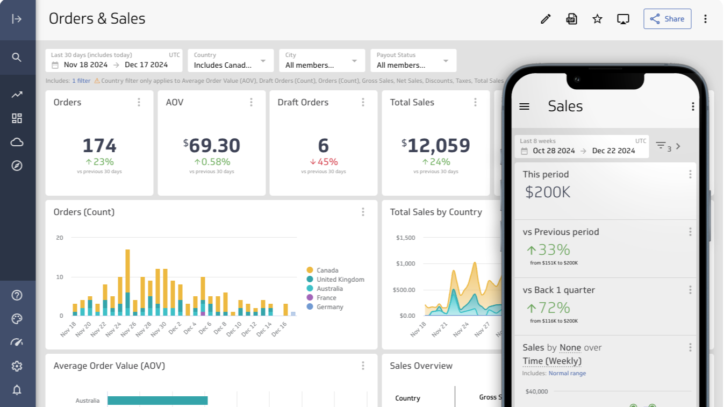724x407 pixels.
Task: Expand the Country filter dropdown
Action: [230, 61]
